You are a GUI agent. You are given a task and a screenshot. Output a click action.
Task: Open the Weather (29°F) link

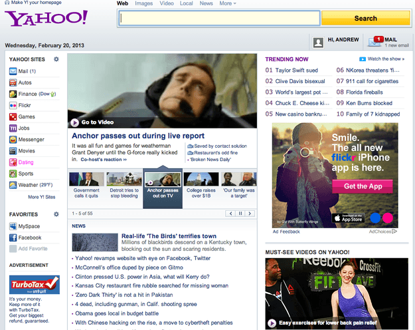tap(35, 185)
